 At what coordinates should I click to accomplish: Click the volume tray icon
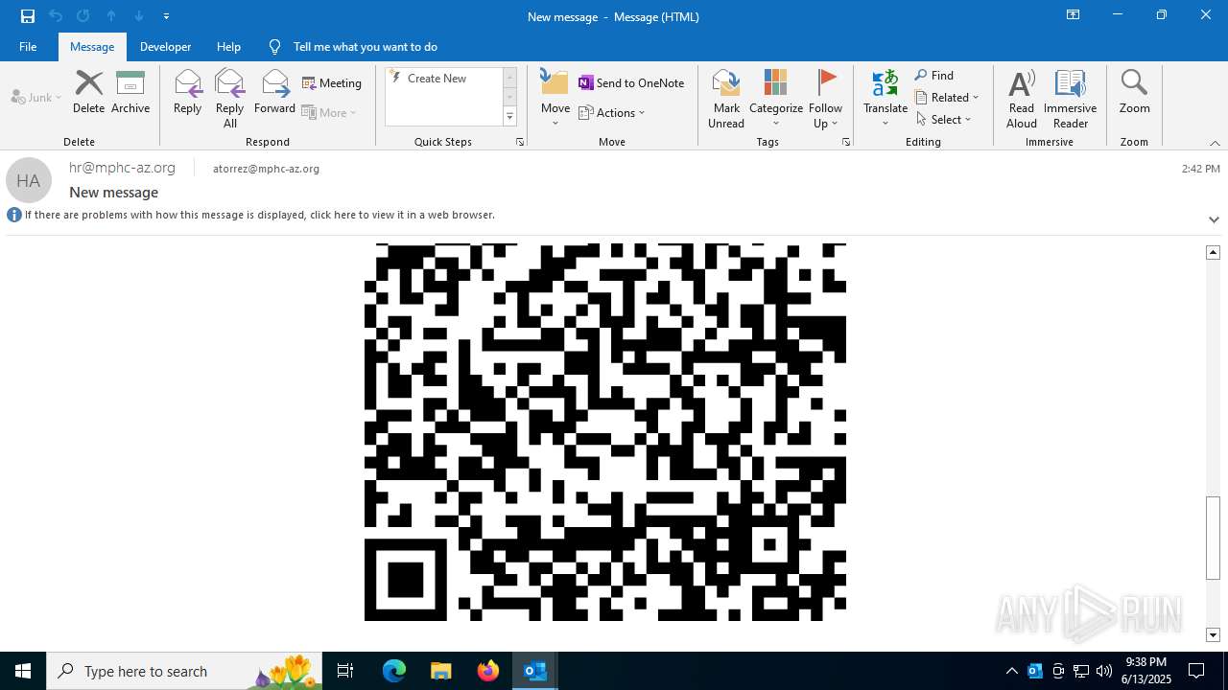coord(1103,671)
